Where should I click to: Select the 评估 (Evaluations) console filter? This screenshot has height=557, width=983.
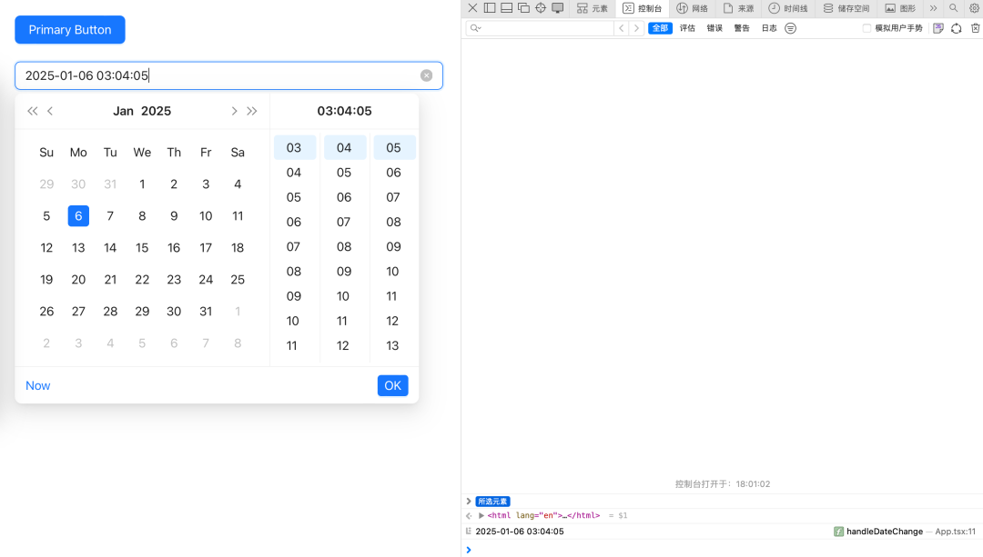688,28
